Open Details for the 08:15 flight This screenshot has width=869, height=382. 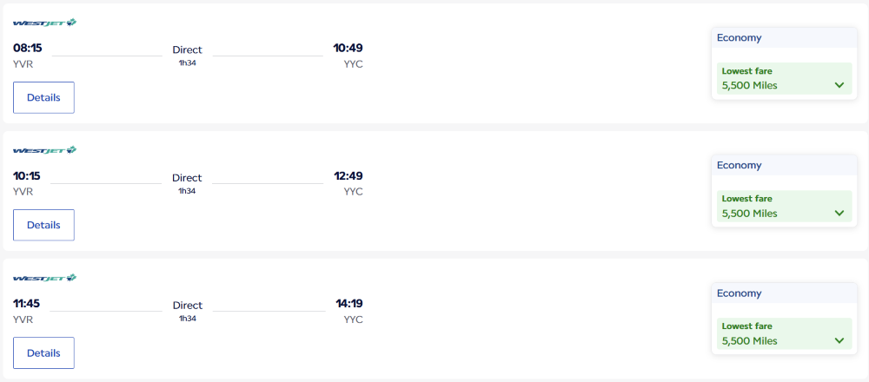(x=43, y=97)
